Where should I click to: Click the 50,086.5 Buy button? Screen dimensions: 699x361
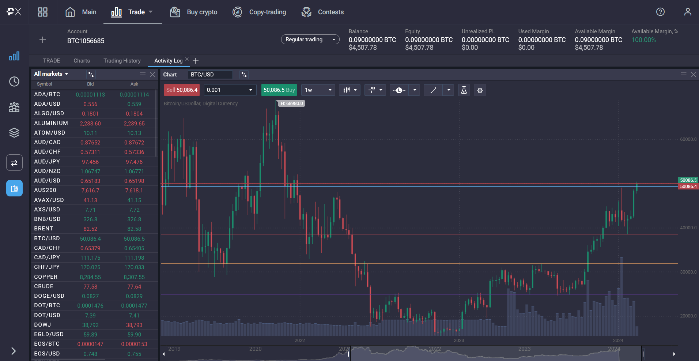point(279,90)
